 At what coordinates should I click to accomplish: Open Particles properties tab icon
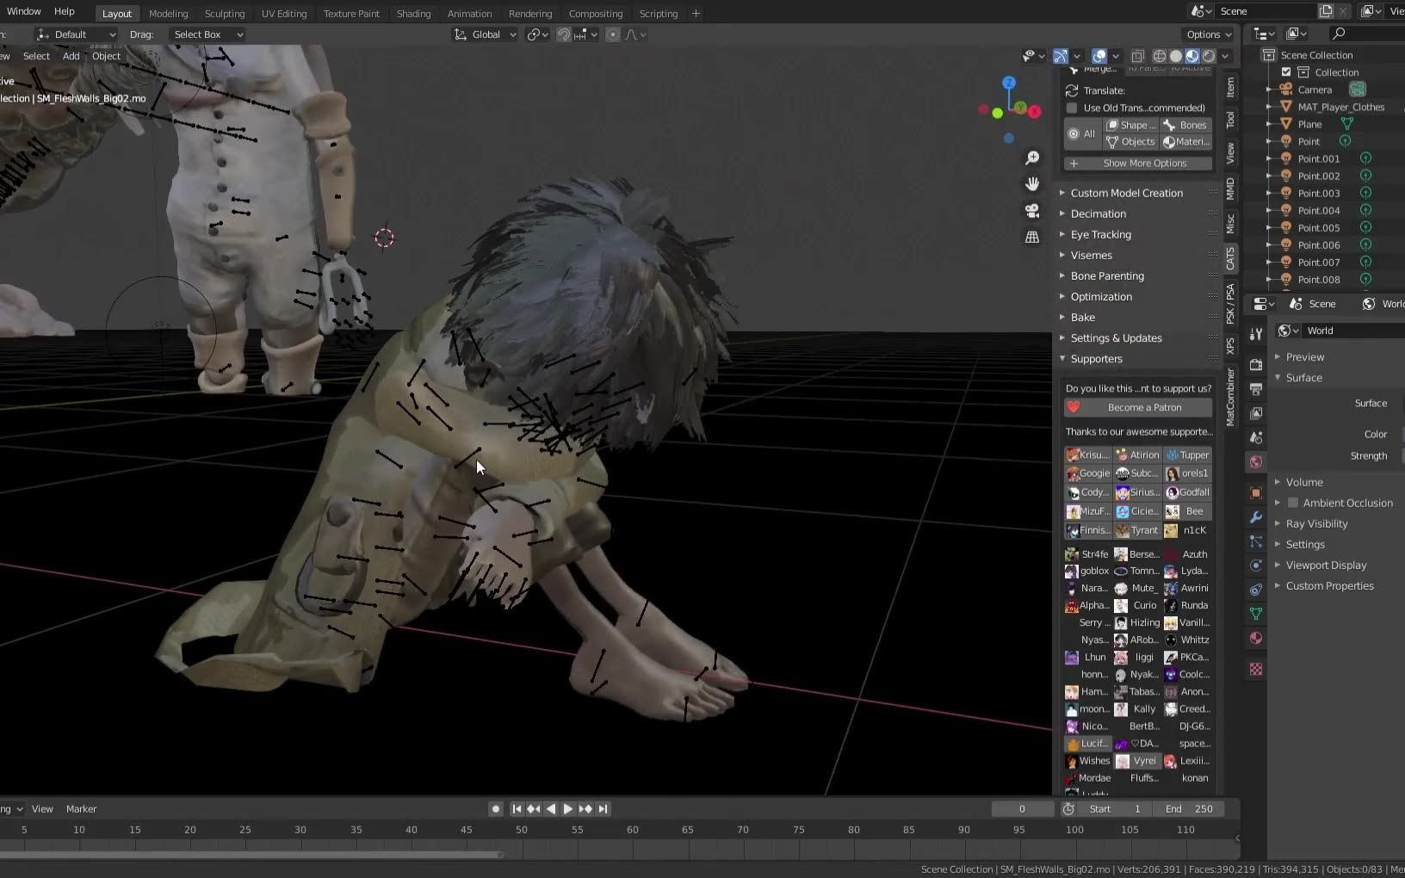tap(1256, 541)
